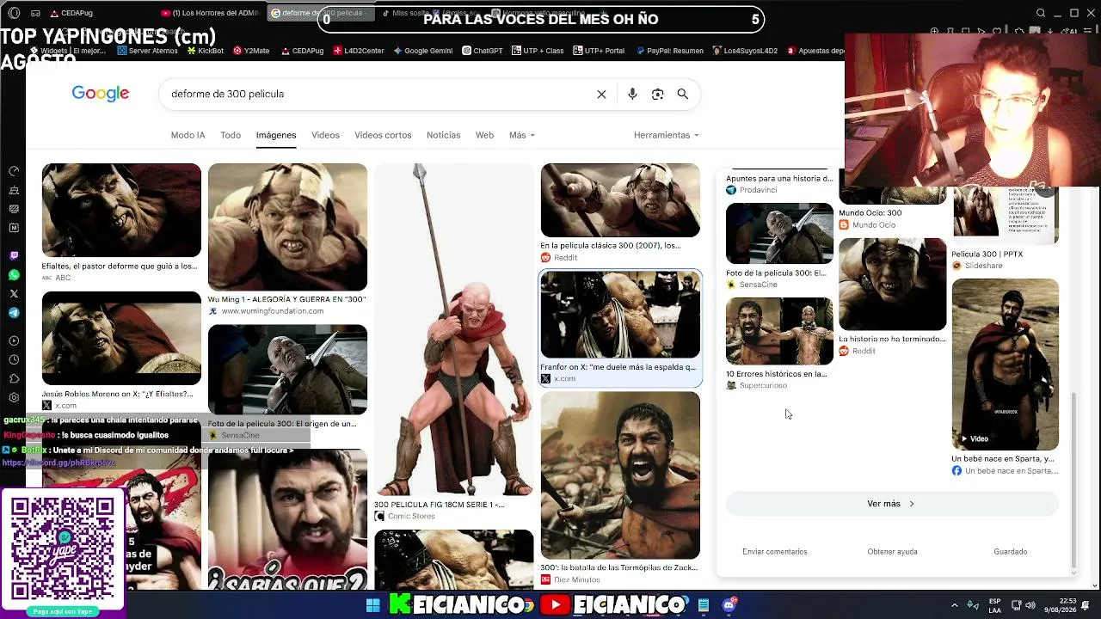
Task: Switch to the Modo IA tab
Action: point(188,135)
